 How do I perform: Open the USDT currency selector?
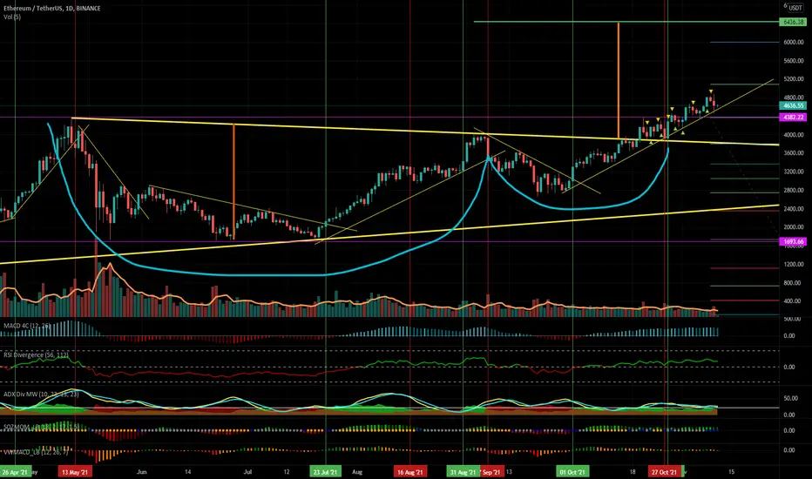795,8
